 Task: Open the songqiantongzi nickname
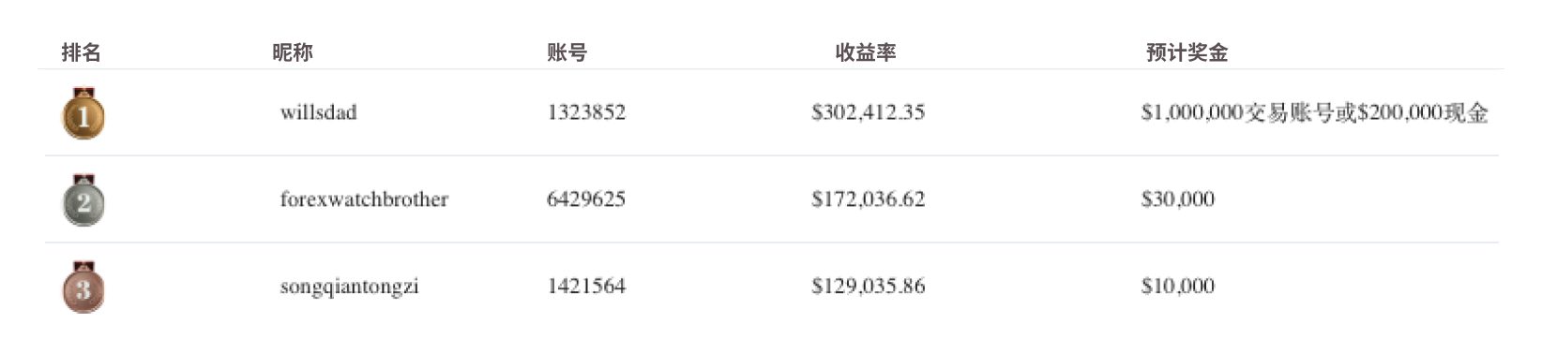coord(349,287)
